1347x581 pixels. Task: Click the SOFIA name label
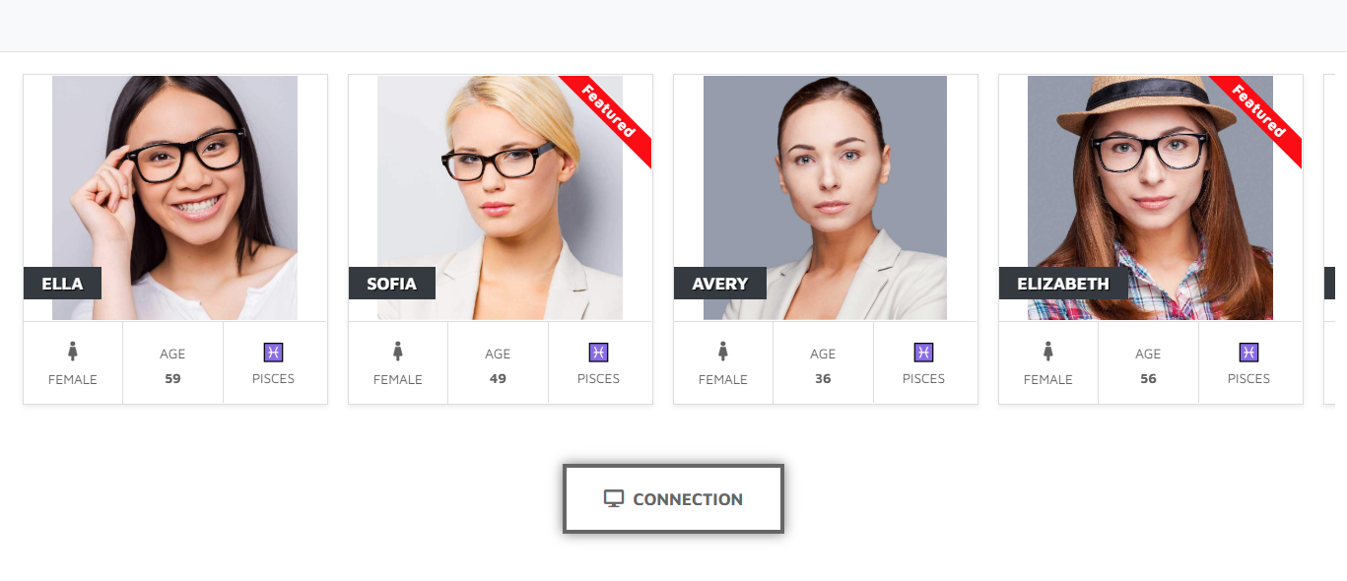(x=391, y=284)
